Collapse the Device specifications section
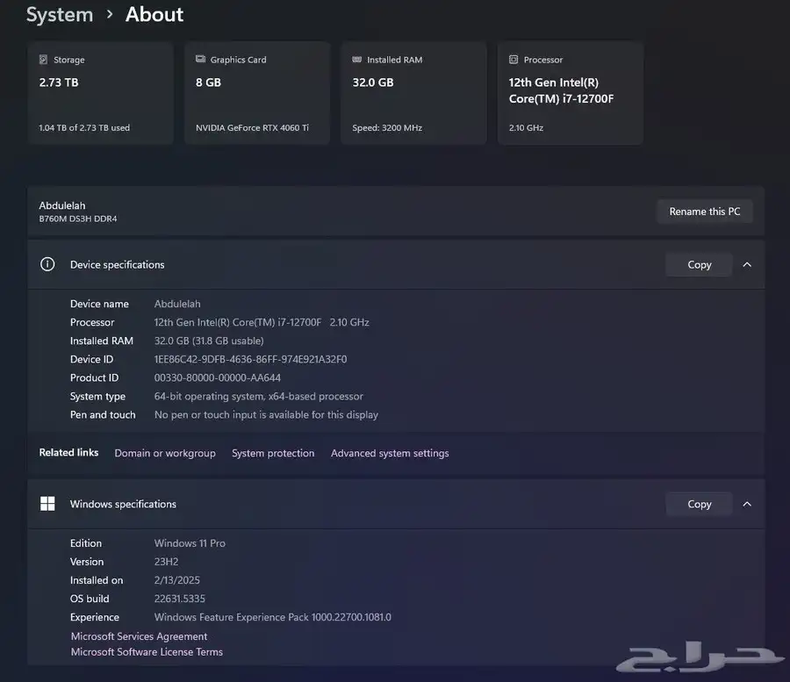This screenshot has height=682, width=790. click(747, 264)
